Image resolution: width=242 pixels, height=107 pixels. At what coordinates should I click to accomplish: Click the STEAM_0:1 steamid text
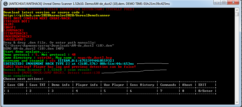86,61
